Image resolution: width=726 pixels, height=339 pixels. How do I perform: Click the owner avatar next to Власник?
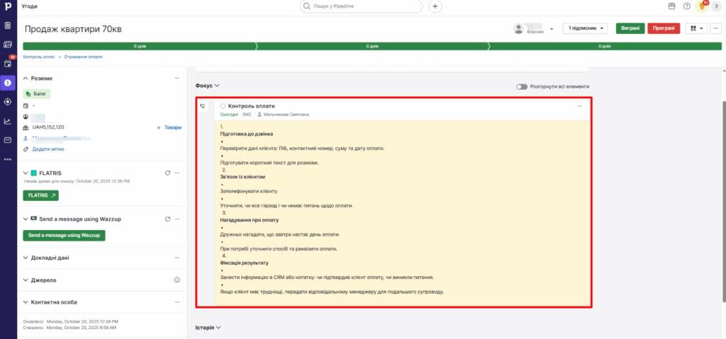pyautogui.click(x=519, y=29)
